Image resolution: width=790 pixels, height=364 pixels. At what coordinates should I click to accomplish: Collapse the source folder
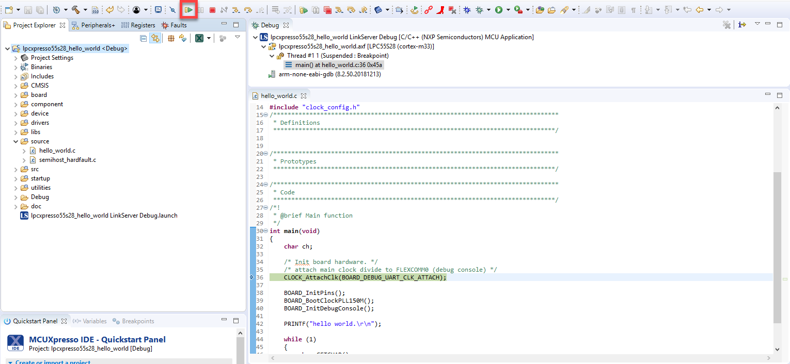tap(16, 141)
